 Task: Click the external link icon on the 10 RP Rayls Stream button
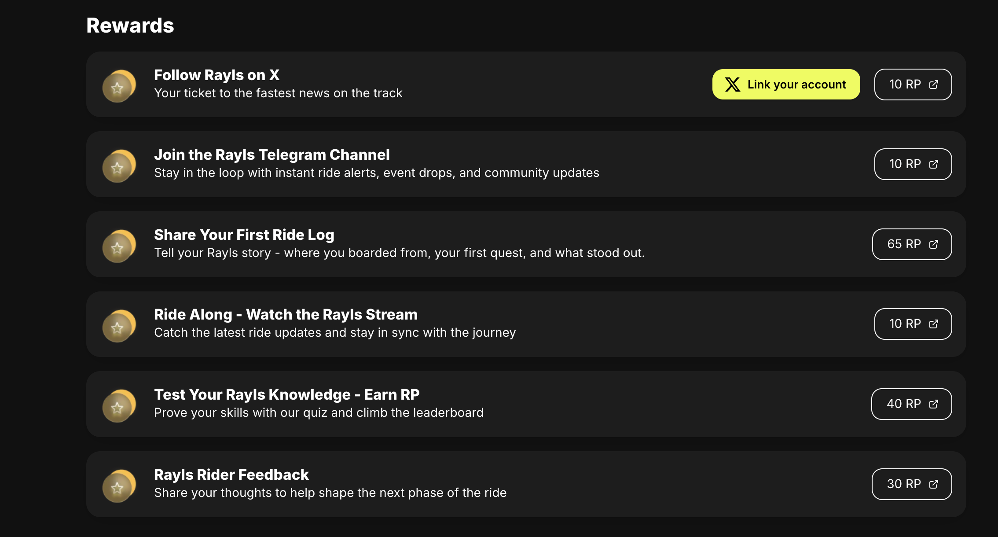click(x=933, y=324)
